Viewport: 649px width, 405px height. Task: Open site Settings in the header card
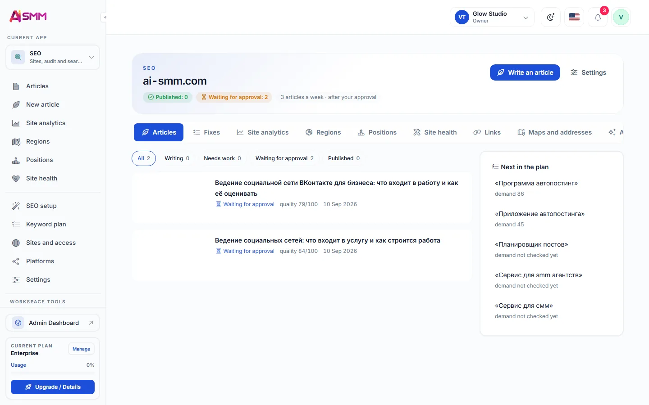[588, 72]
